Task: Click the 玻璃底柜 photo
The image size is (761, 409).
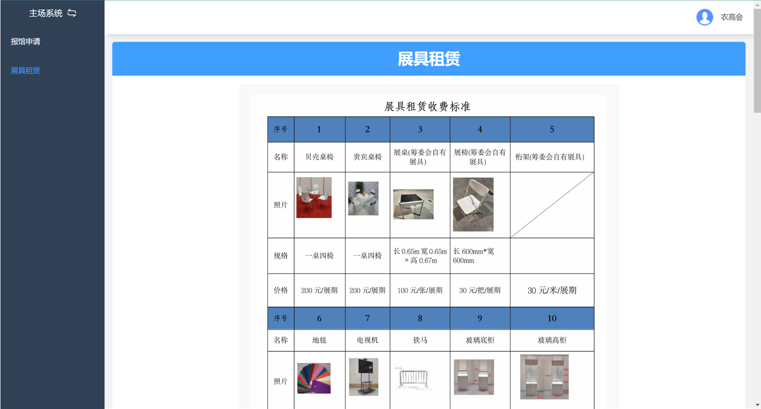Action: click(x=474, y=377)
